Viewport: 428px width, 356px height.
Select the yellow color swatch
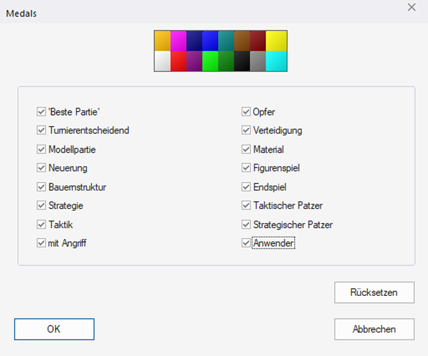276,40
